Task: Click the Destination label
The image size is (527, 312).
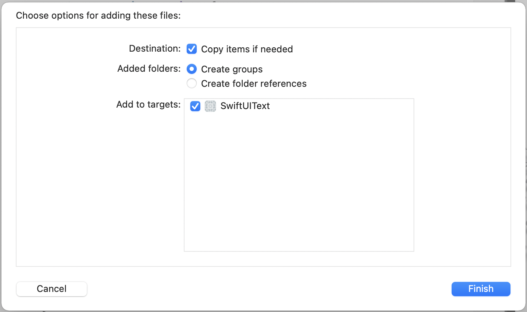Action: click(154, 48)
